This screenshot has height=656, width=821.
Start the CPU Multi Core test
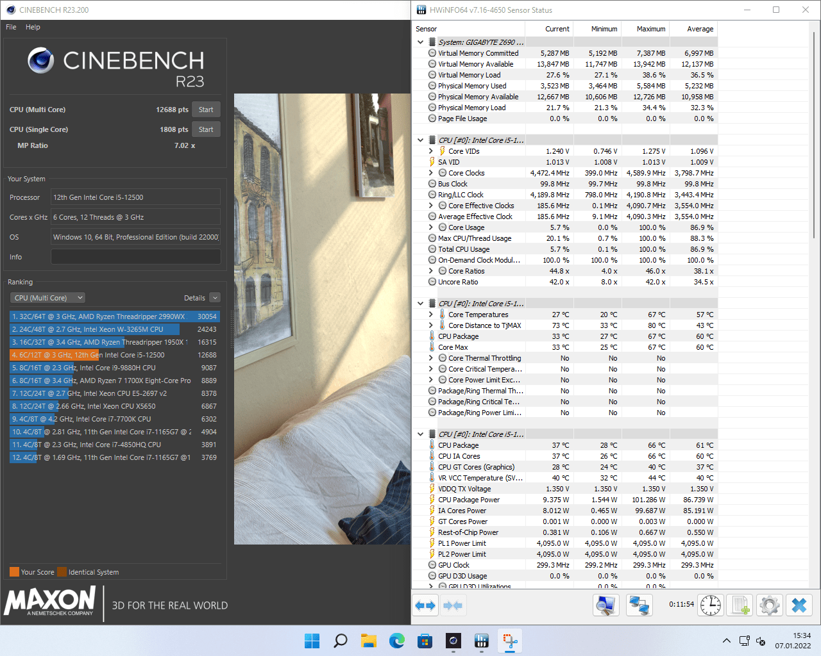tap(206, 110)
